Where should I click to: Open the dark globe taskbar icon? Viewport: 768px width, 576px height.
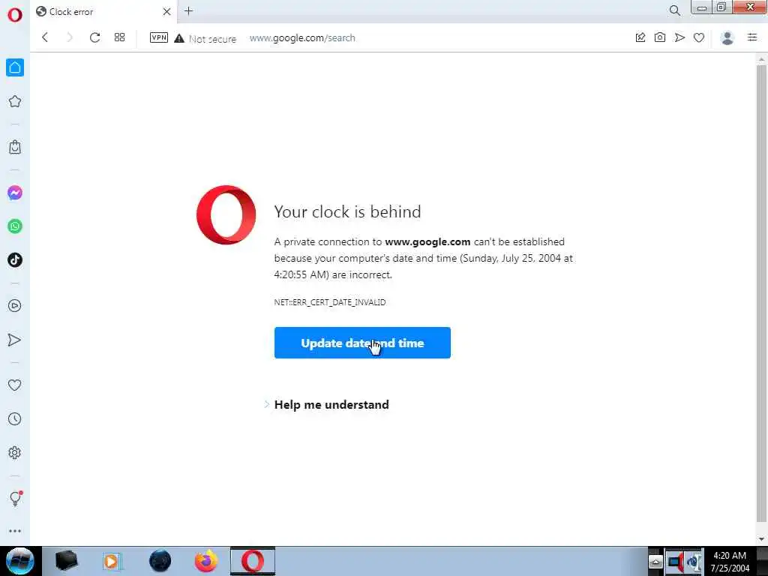(160, 561)
